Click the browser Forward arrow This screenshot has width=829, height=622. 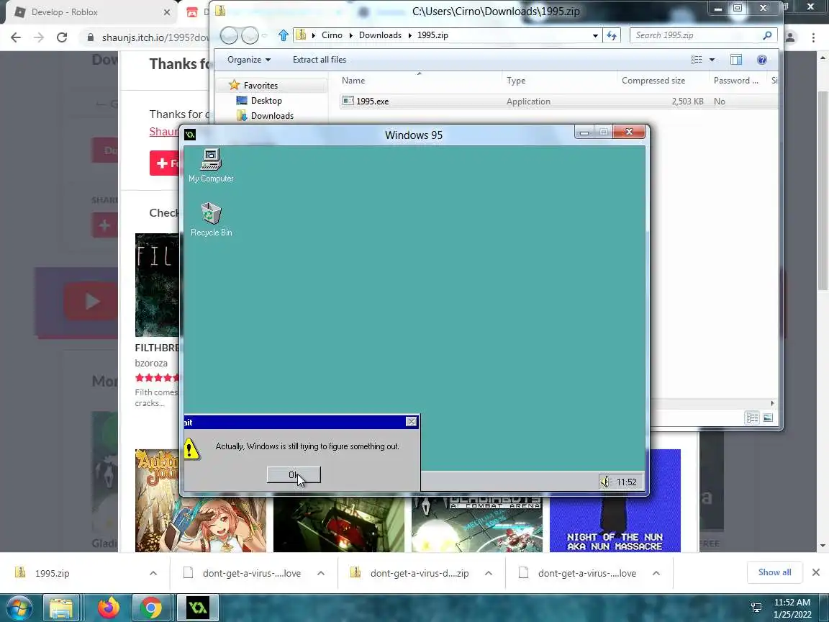(x=39, y=37)
